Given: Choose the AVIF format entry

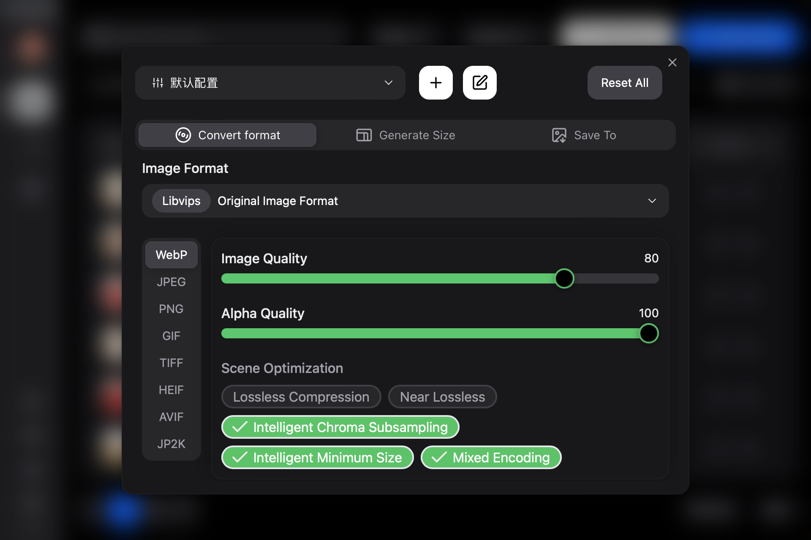Looking at the screenshot, I should click(x=171, y=417).
